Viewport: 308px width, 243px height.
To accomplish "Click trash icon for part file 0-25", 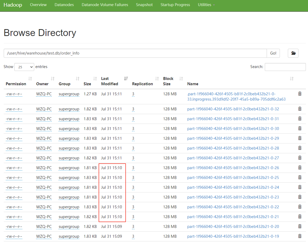I will click(x=300, y=178).
